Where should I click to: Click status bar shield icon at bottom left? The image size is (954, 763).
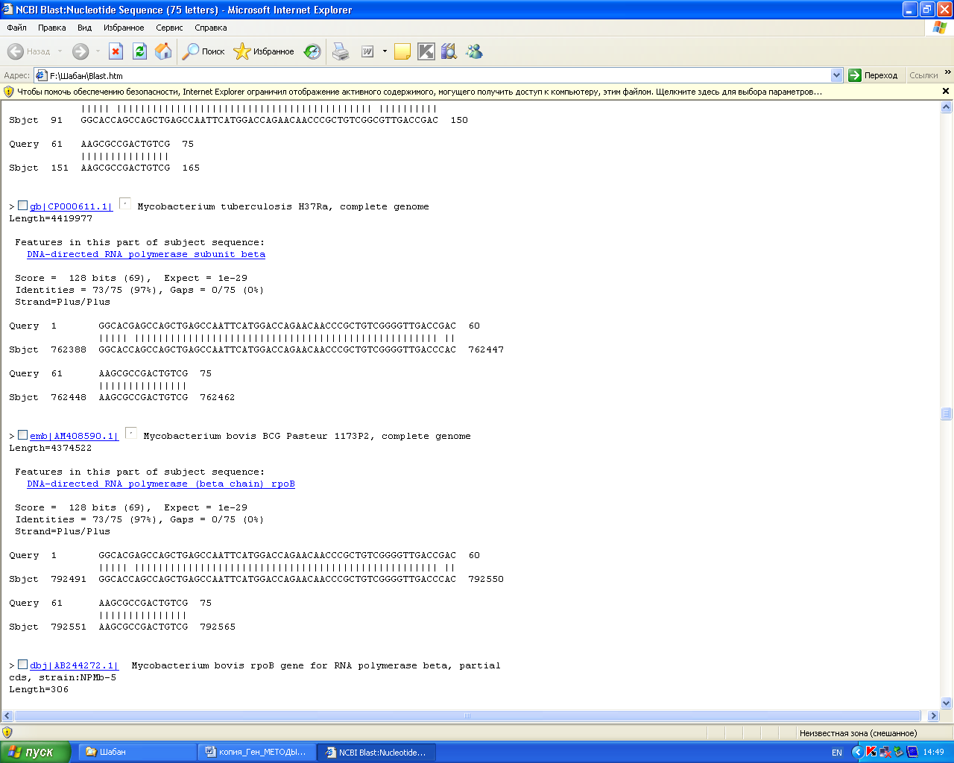coord(7,732)
